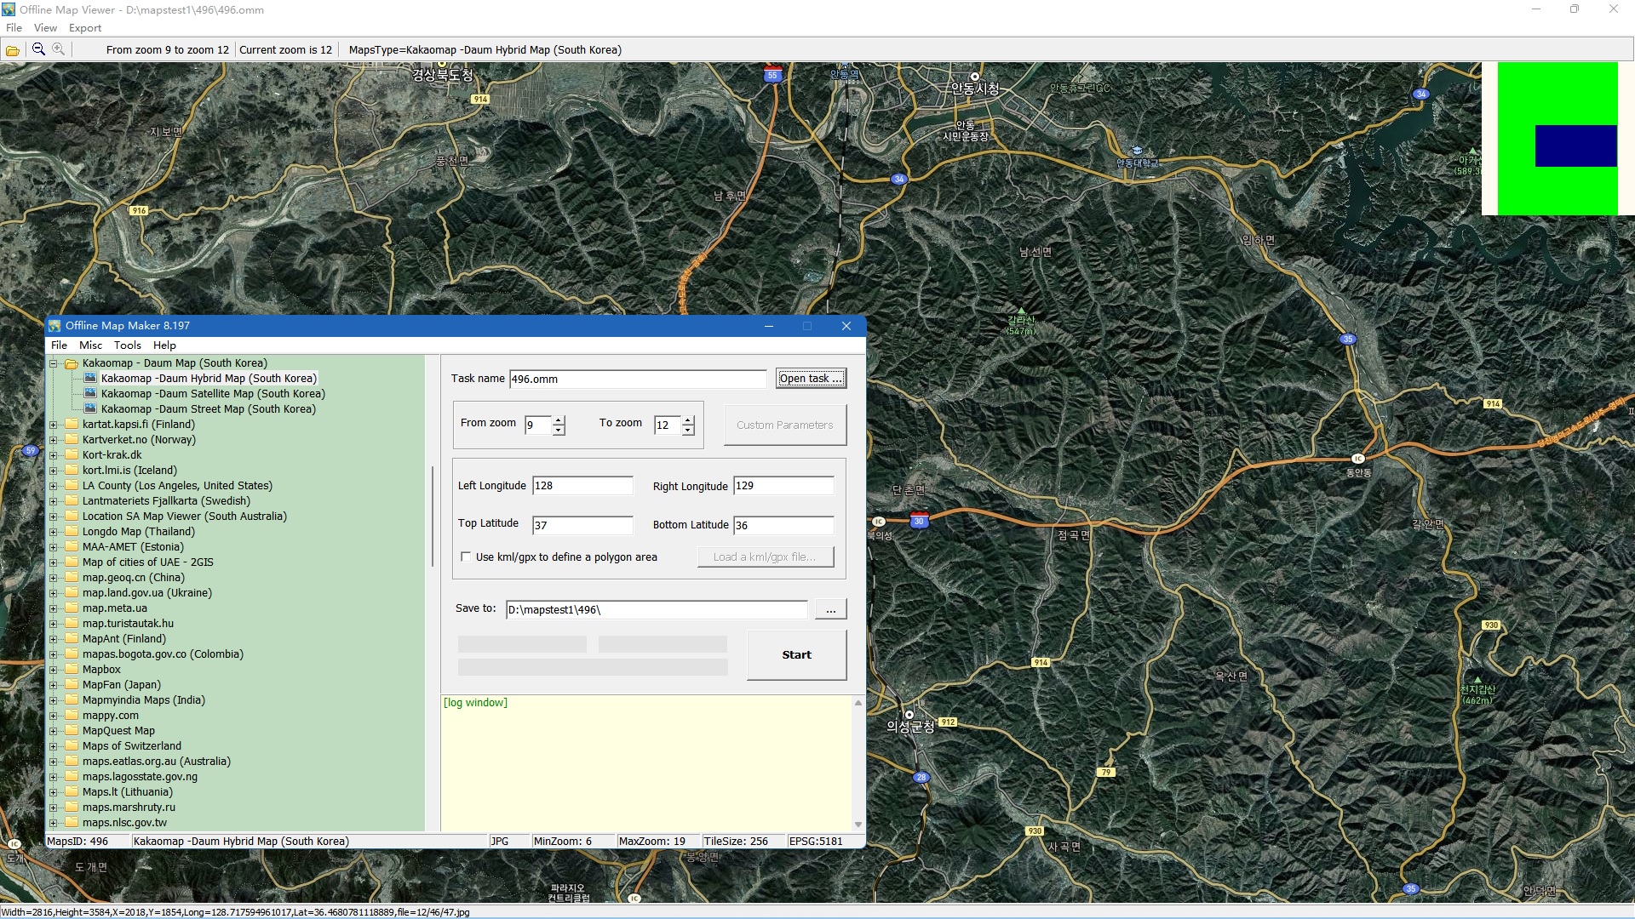Select Lantmateriets Fjallkarta (Swedish) tree row
The image size is (1635, 919).
pyautogui.click(x=166, y=501)
